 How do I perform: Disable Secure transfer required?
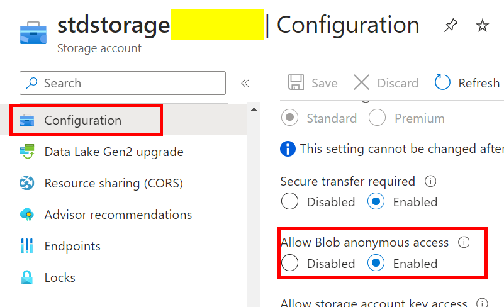point(290,202)
